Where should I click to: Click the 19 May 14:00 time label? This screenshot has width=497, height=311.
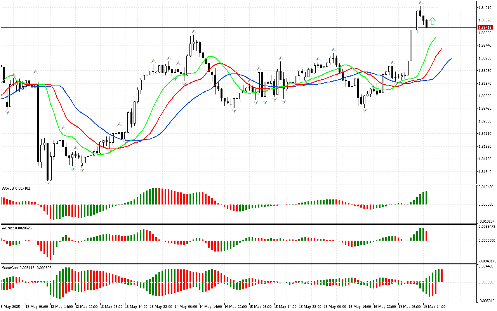coord(434,307)
